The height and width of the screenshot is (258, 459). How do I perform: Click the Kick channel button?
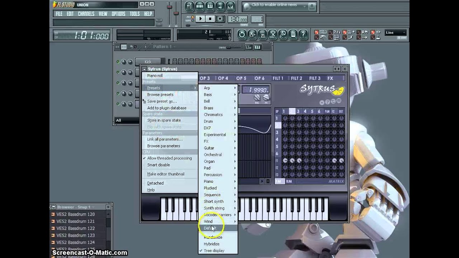click(x=148, y=62)
